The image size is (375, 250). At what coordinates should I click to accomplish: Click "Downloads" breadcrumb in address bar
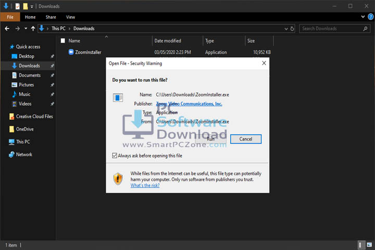84,29
